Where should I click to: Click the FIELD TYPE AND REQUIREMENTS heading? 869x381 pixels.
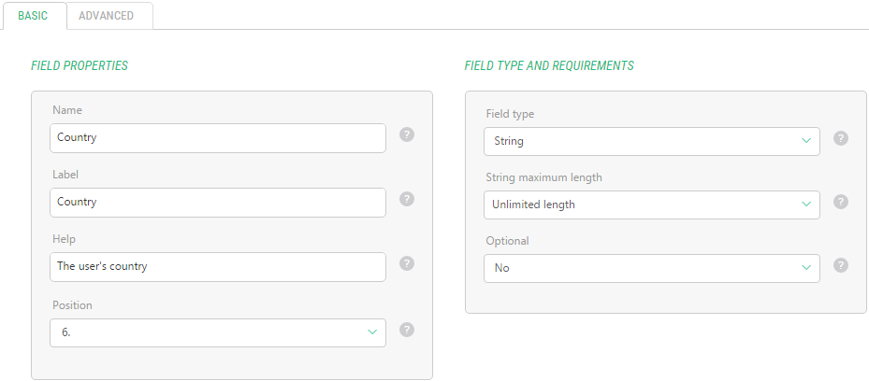(x=549, y=66)
